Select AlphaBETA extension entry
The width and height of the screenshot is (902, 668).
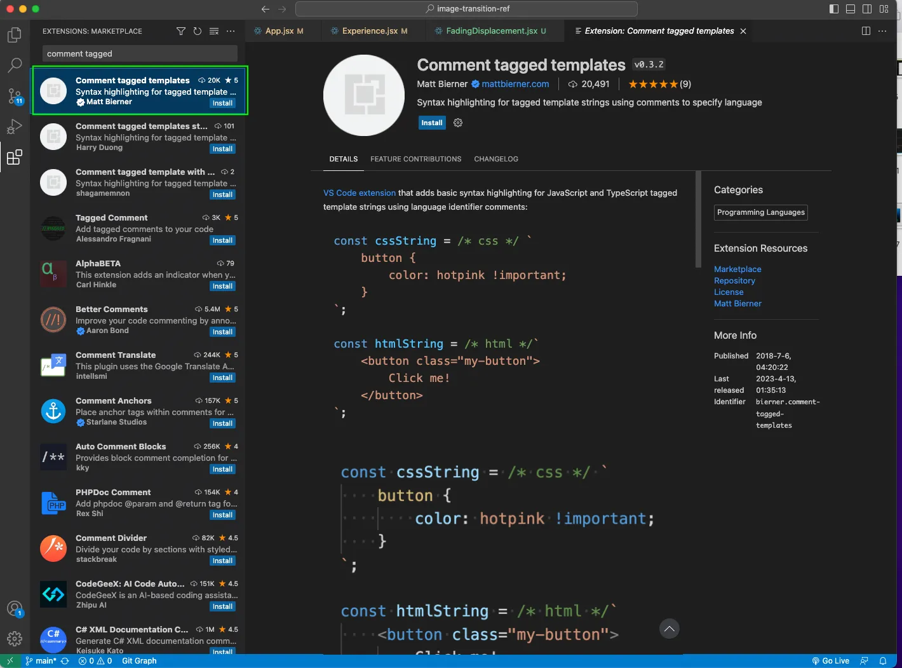(x=139, y=275)
